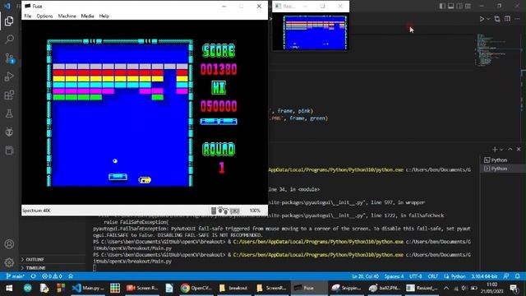The image size is (526, 296).
Task: Open errors and warnings count in status bar
Action: 52,276
